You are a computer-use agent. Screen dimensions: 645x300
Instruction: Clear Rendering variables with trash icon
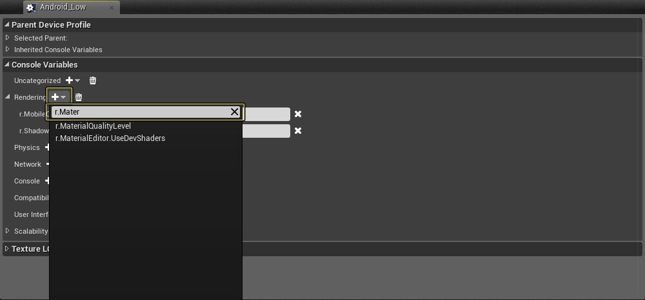coord(79,97)
